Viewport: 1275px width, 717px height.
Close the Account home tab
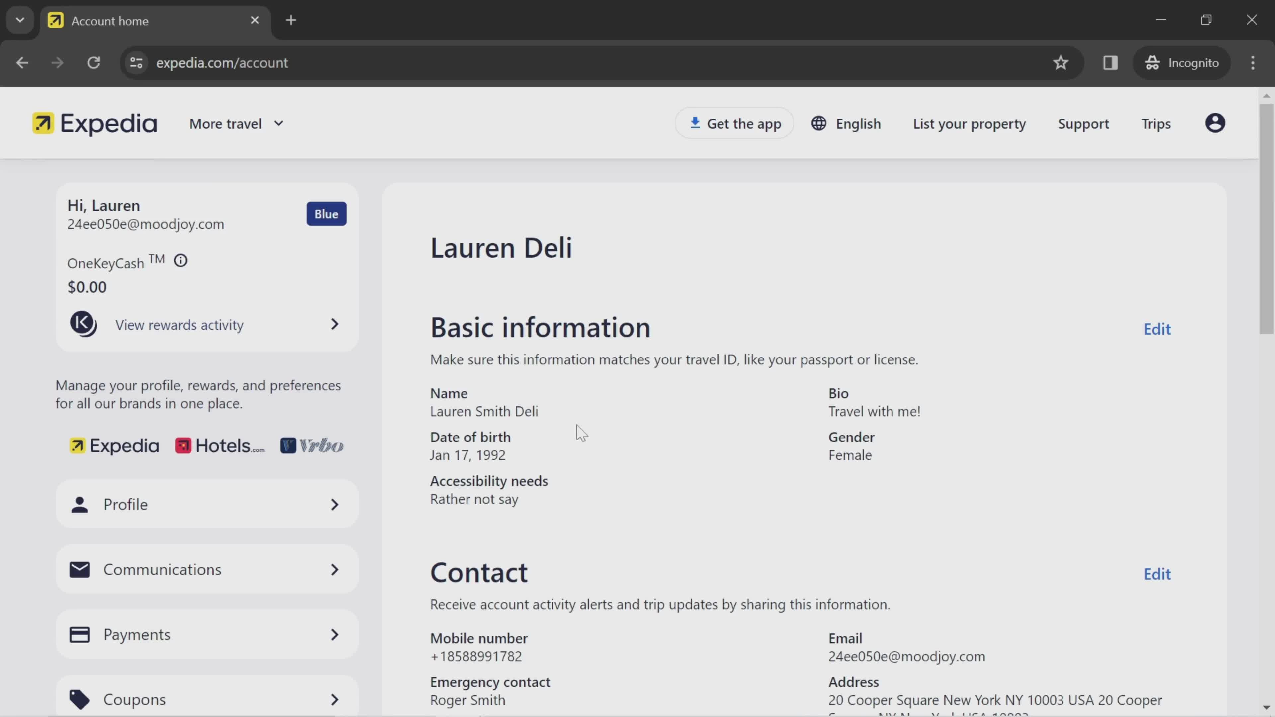click(255, 20)
